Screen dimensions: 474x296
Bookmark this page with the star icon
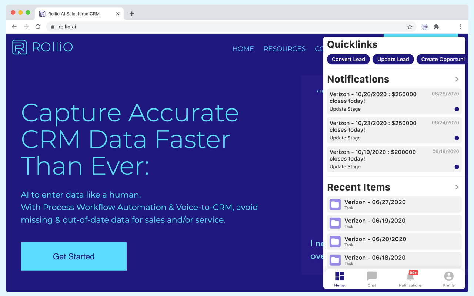(x=410, y=27)
